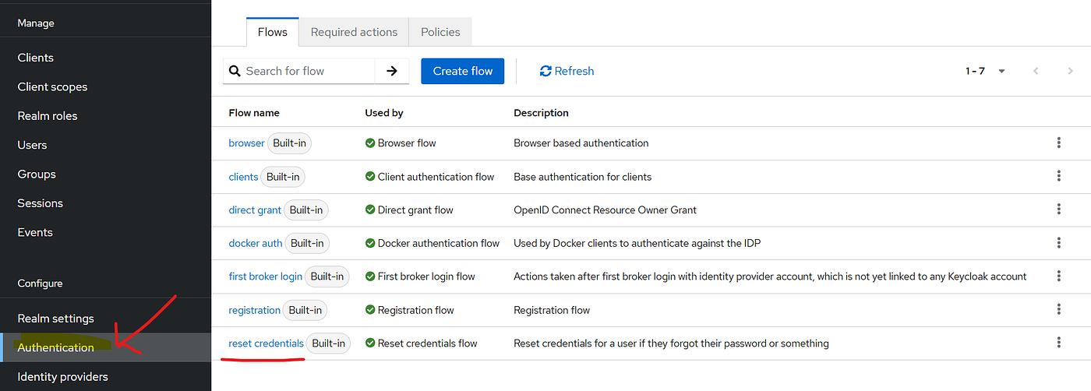Click the 'First broker login flow' cell

click(x=420, y=277)
